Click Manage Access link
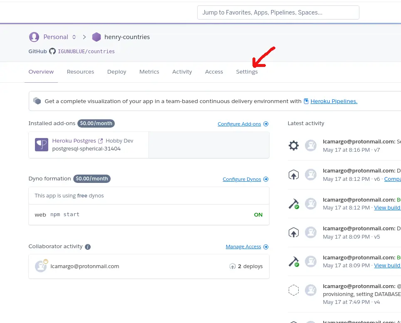 click(x=243, y=247)
